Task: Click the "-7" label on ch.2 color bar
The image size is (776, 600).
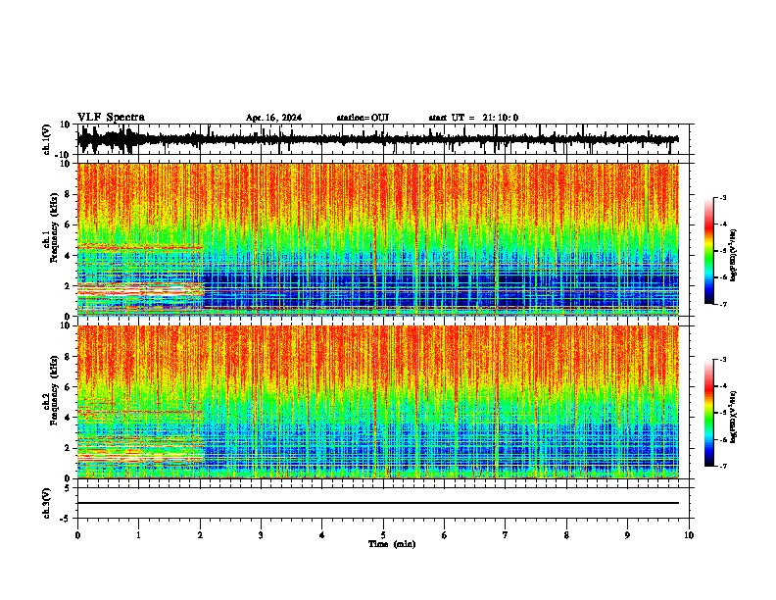Action: [x=722, y=466]
